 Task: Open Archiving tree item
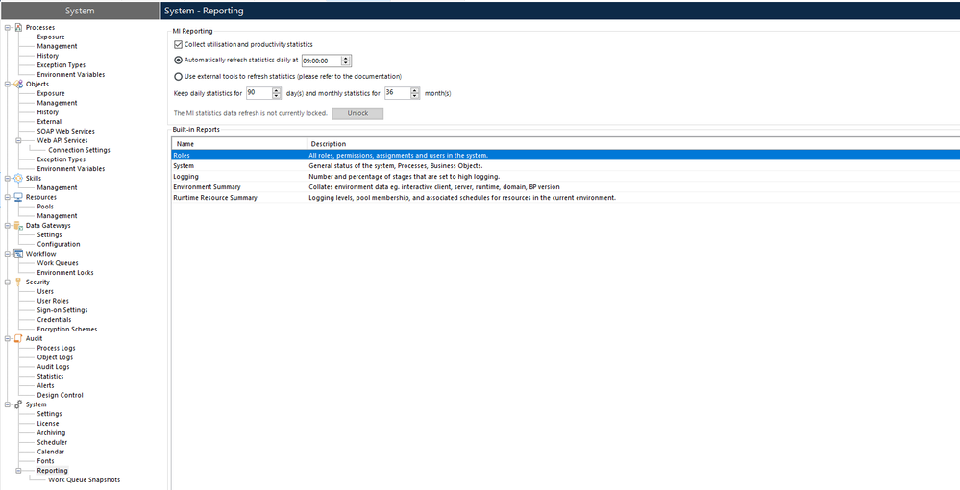(x=52, y=433)
